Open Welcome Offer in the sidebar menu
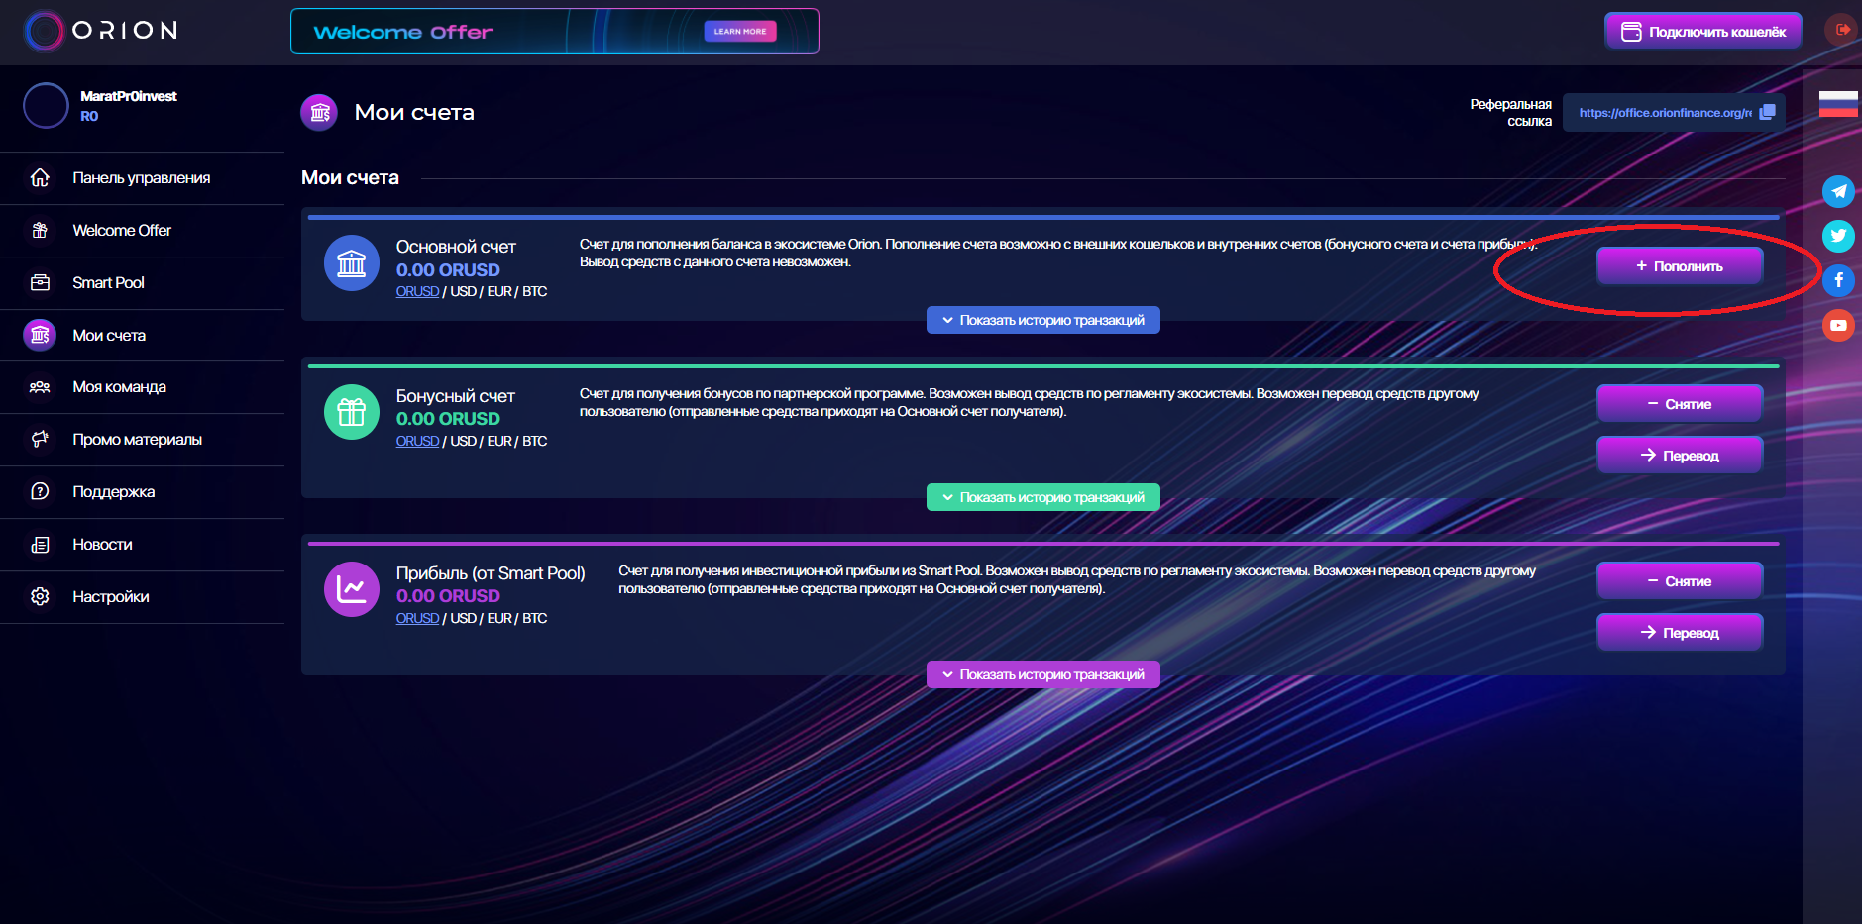Viewport: 1862px width, 924px height. pos(142,231)
